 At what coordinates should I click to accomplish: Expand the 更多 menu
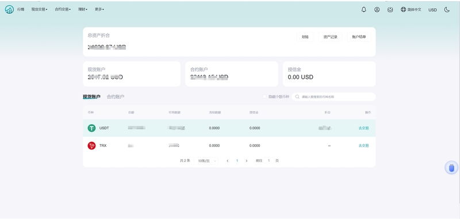click(x=99, y=9)
